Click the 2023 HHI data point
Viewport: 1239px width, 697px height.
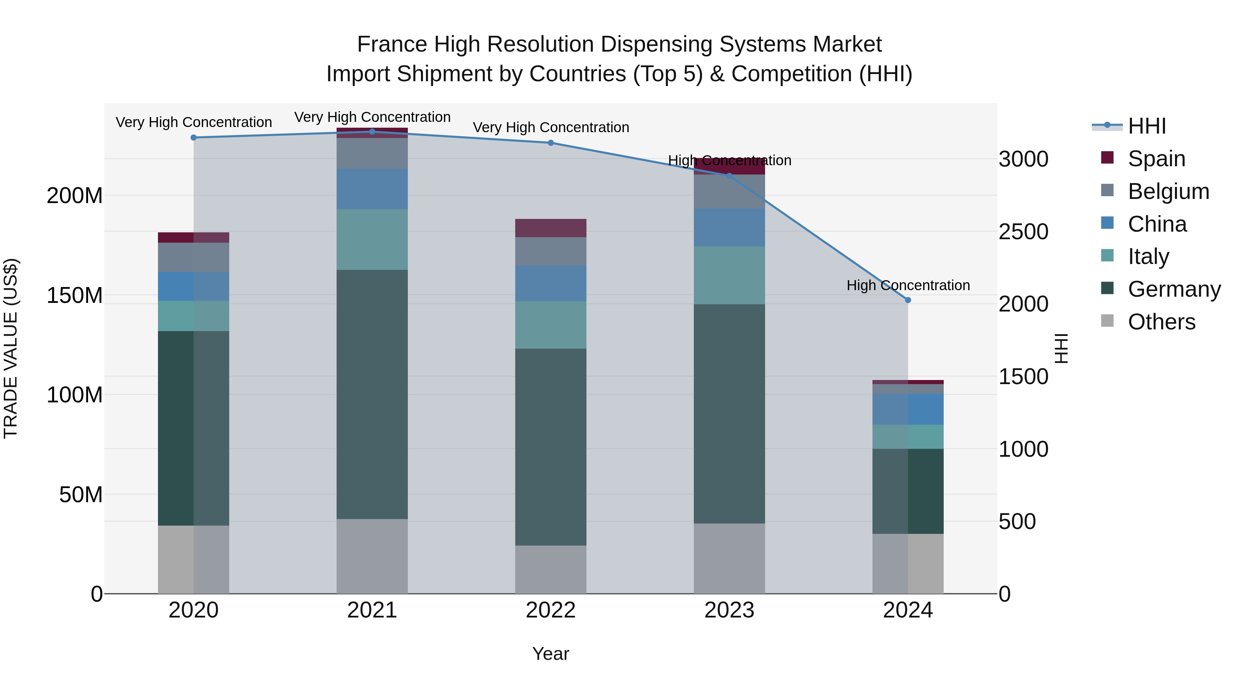point(730,176)
